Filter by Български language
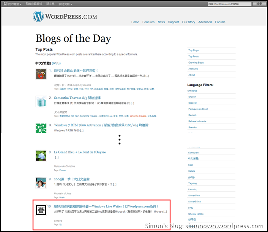 pos(194,153)
